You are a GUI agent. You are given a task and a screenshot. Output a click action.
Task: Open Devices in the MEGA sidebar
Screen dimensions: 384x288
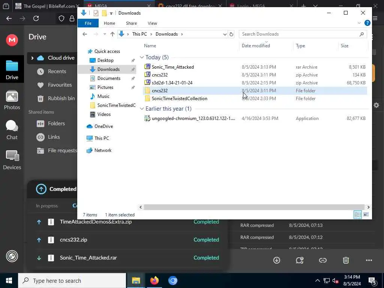point(12,160)
